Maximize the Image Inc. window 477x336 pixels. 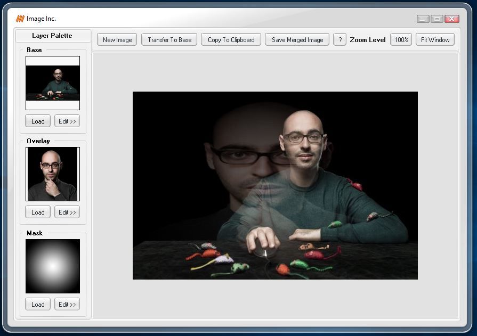click(x=437, y=19)
